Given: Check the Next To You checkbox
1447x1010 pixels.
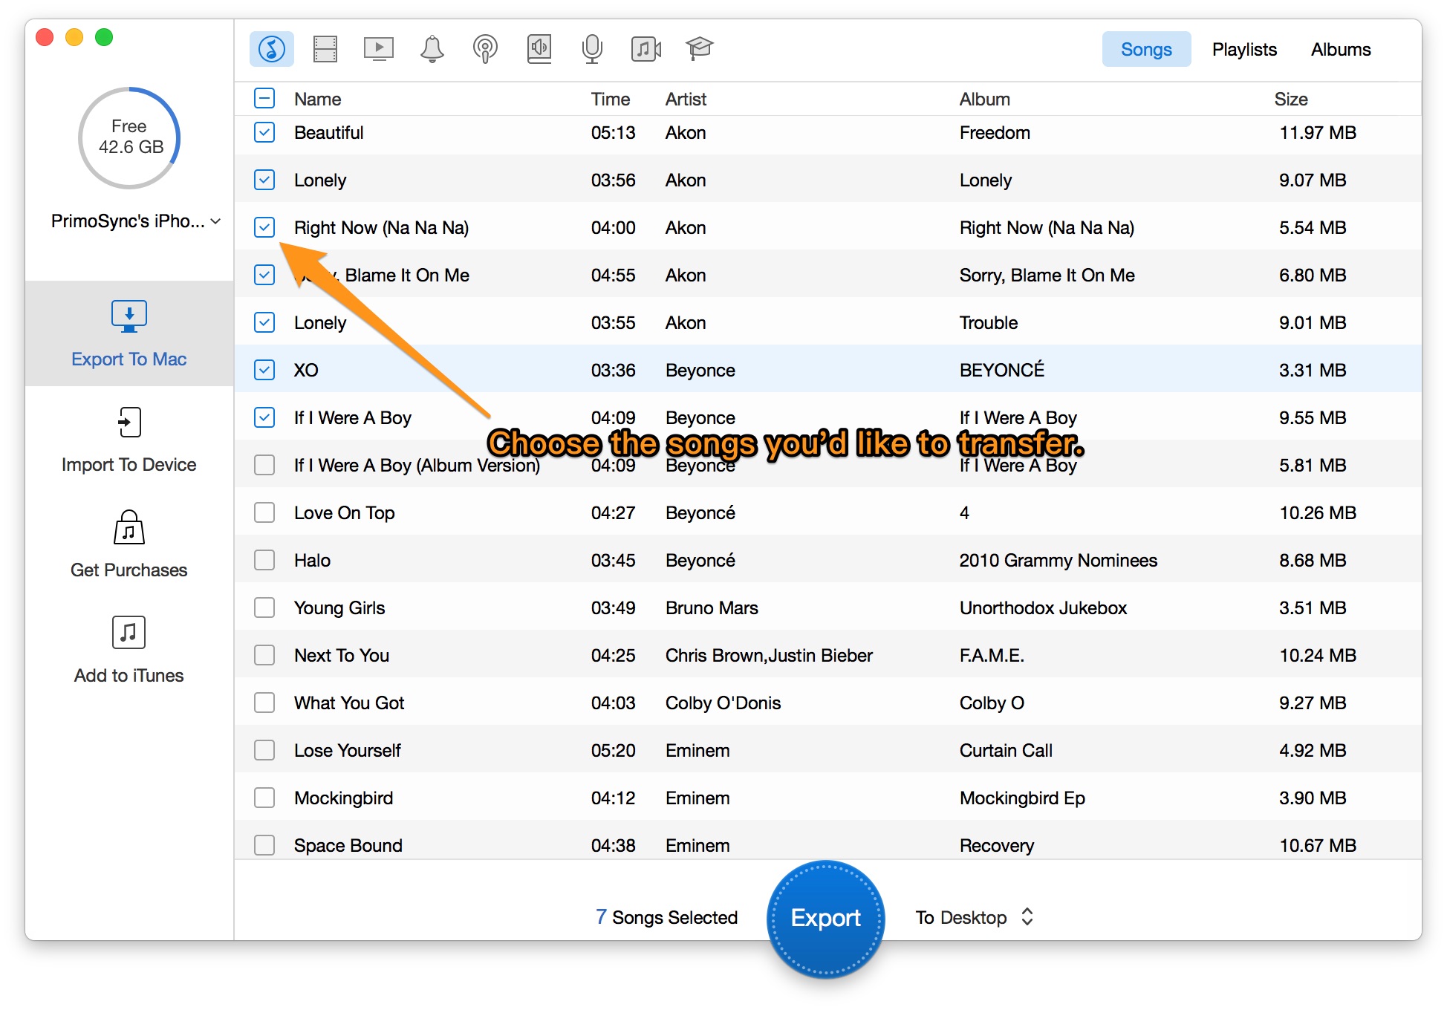Looking at the screenshot, I should [x=264, y=655].
